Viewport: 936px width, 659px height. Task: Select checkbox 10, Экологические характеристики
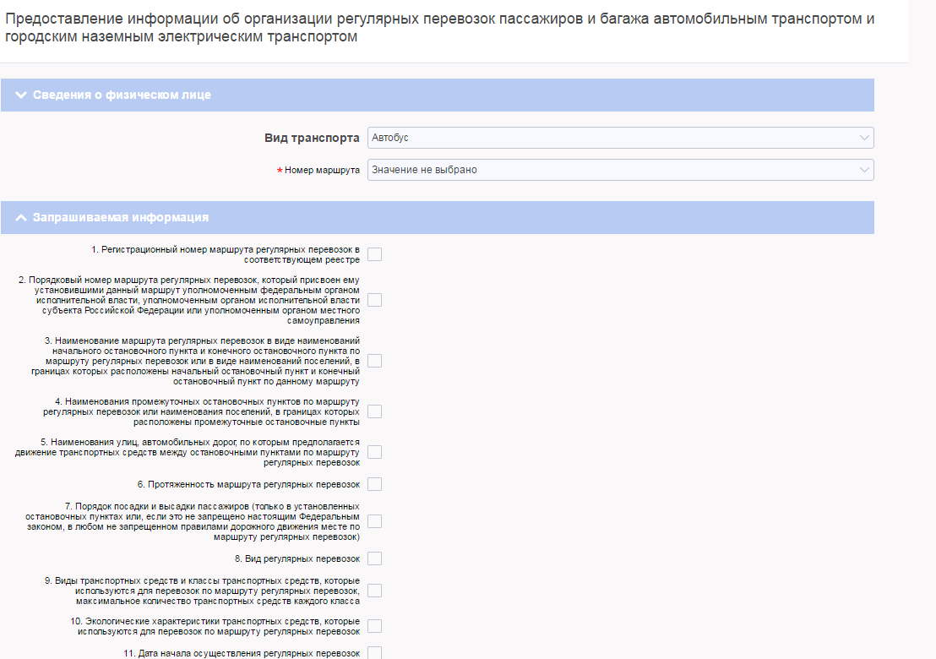point(374,626)
